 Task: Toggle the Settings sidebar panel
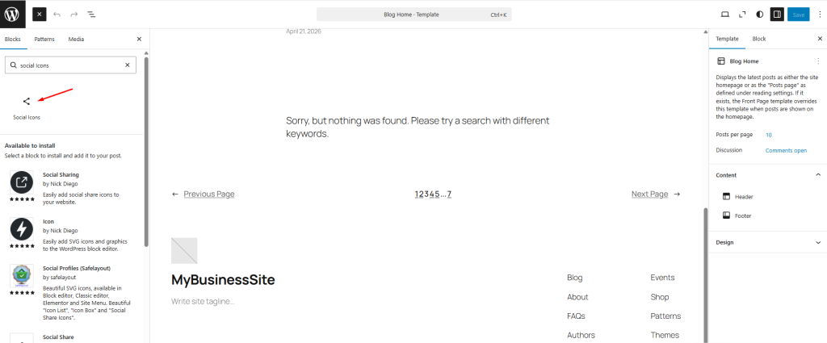pos(777,15)
